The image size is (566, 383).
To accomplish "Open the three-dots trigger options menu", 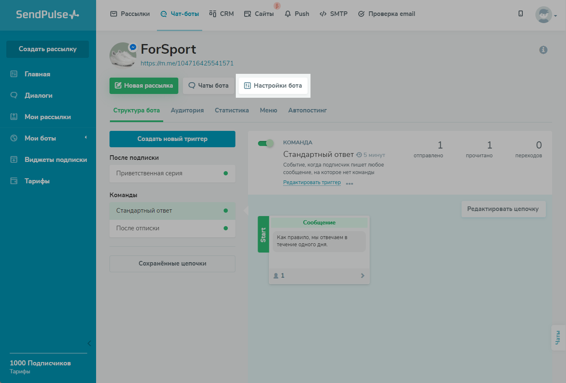I will (x=350, y=184).
